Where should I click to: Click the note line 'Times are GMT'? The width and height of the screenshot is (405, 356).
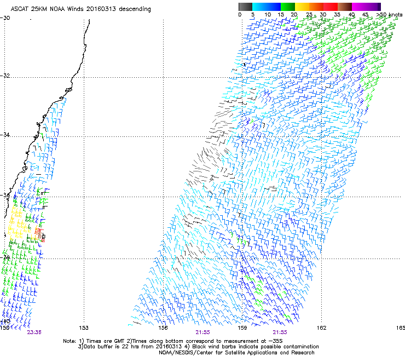105,341
